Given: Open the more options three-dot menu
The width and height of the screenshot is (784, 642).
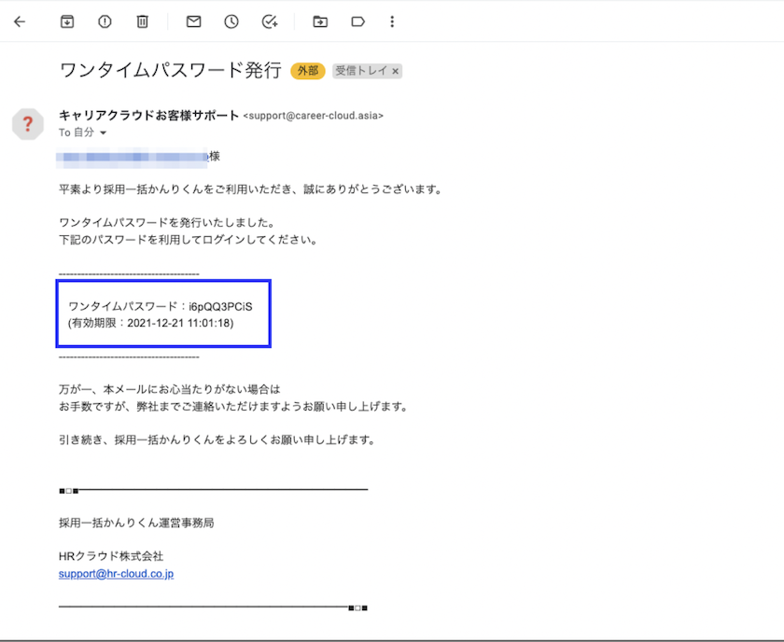Looking at the screenshot, I should click(x=391, y=21).
